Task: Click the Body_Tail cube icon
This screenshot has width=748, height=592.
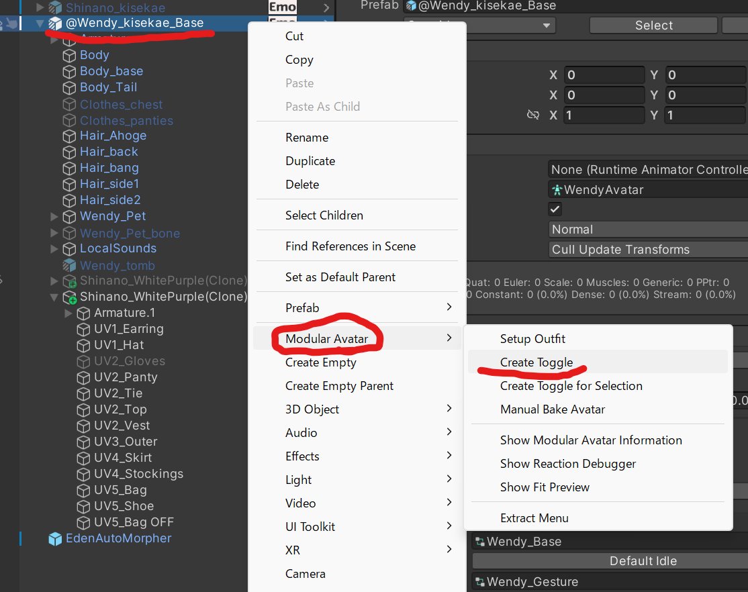Action: 69,88
